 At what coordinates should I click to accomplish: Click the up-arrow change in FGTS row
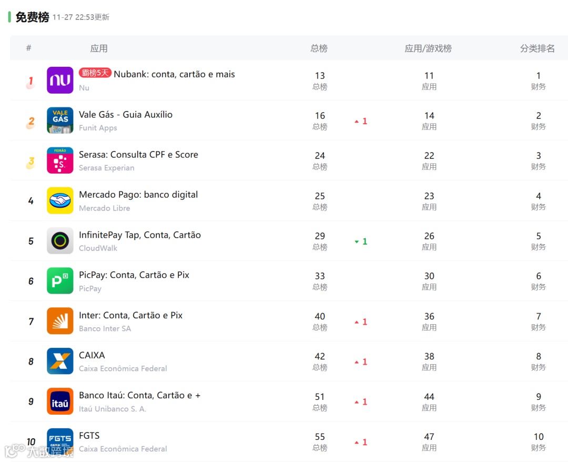point(361,442)
